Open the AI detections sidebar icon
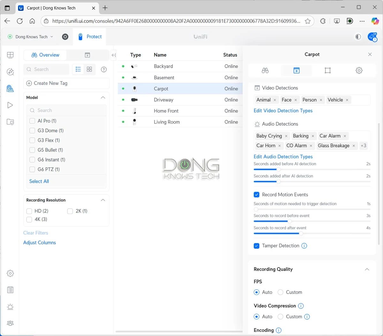 10,72
